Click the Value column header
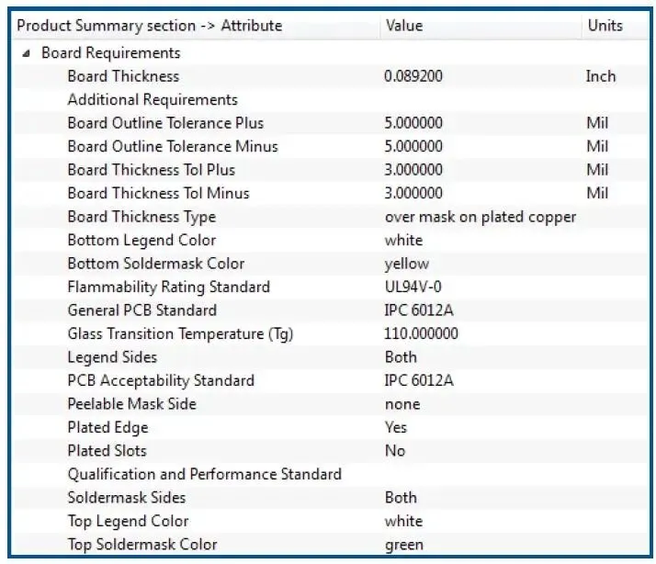The image size is (656, 564). click(x=404, y=26)
